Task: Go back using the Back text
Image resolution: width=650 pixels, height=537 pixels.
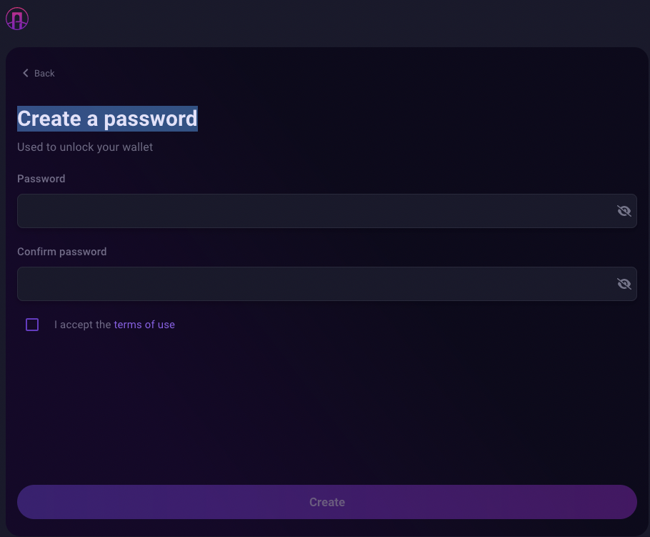Action: point(44,74)
